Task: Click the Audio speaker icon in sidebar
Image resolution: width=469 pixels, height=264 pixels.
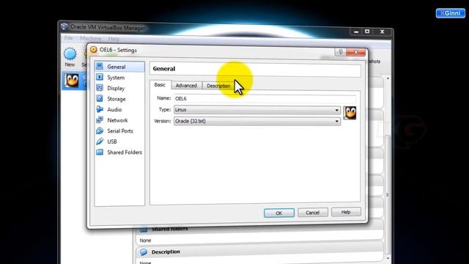Action: point(100,109)
